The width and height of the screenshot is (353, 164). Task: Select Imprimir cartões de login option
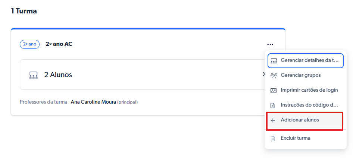point(309,90)
